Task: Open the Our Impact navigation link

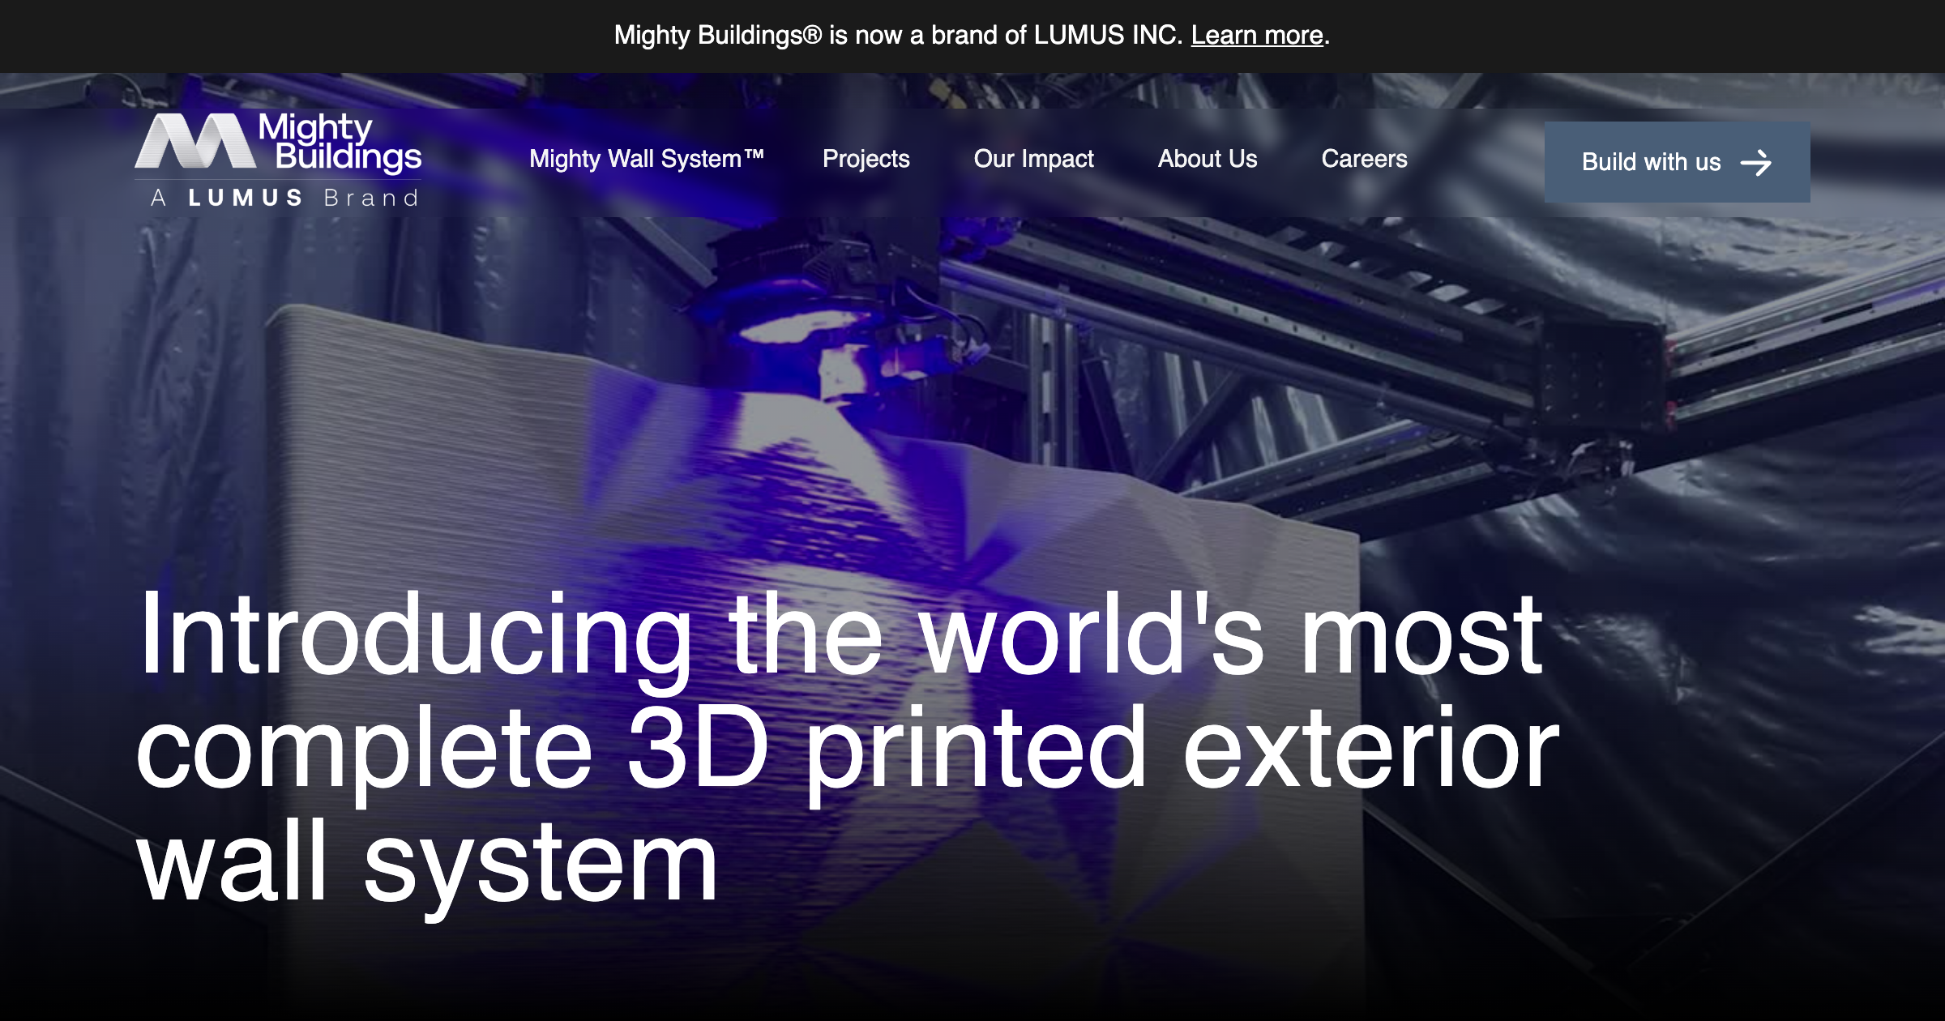Action: tap(1033, 159)
